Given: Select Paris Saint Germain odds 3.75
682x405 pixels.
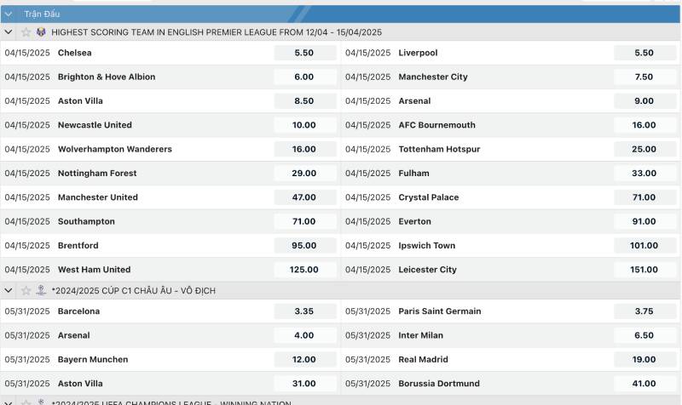Looking at the screenshot, I should pyautogui.click(x=644, y=311).
